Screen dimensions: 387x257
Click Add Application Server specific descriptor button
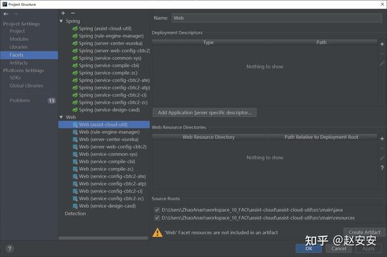coord(204,113)
